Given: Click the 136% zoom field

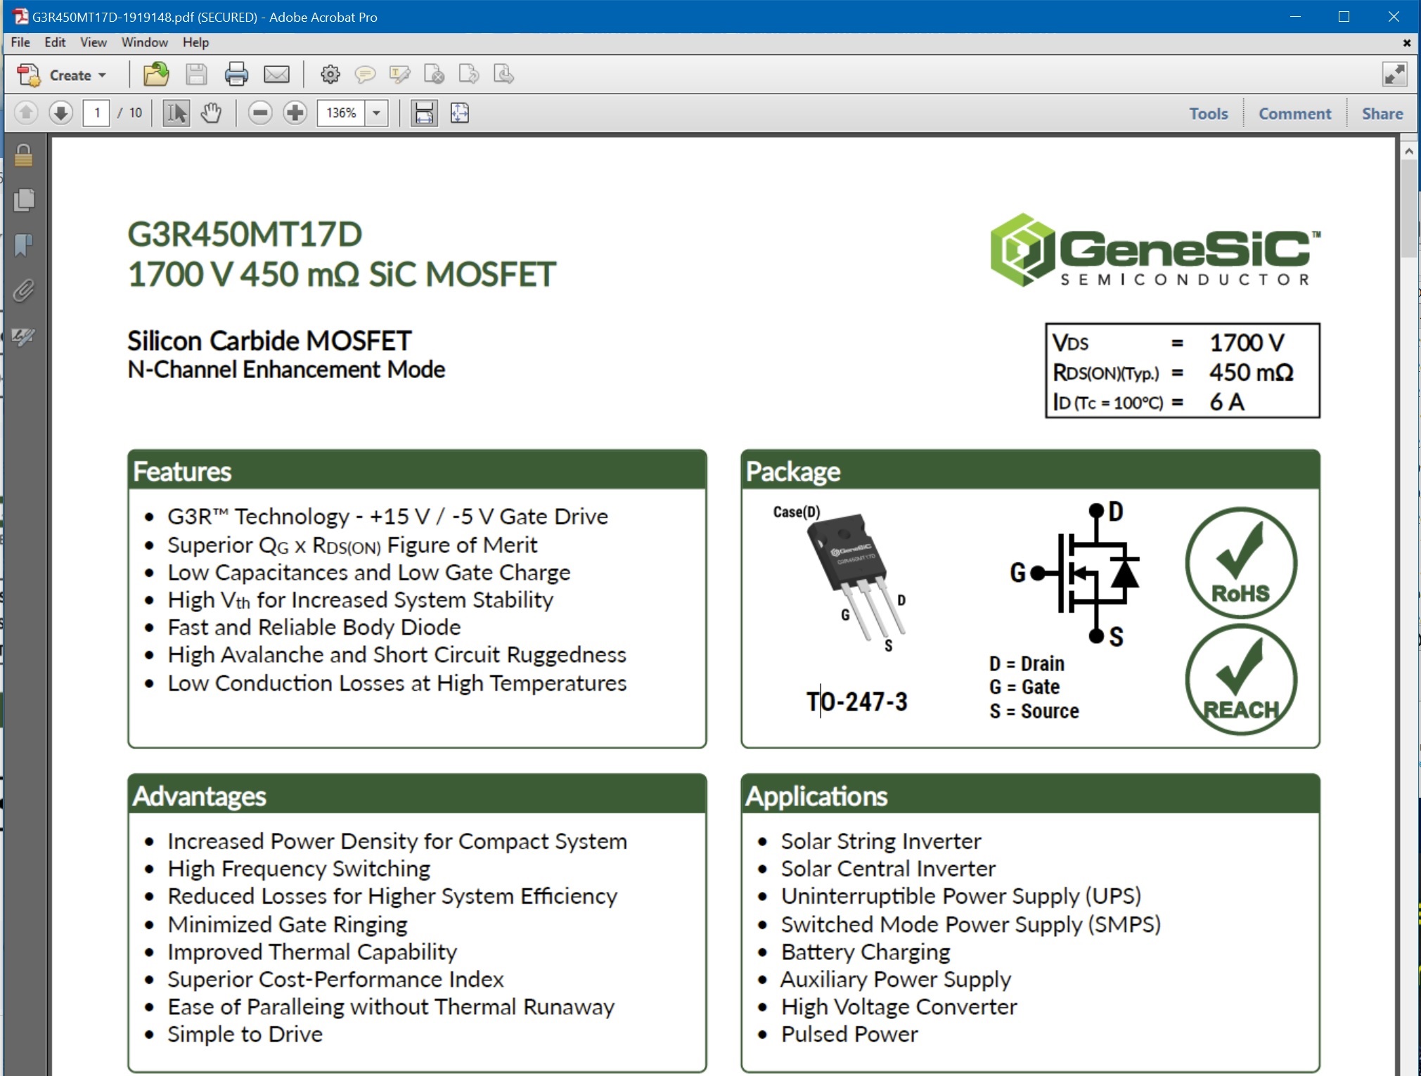Looking at the screenshot, I should [x=342, y=112].
